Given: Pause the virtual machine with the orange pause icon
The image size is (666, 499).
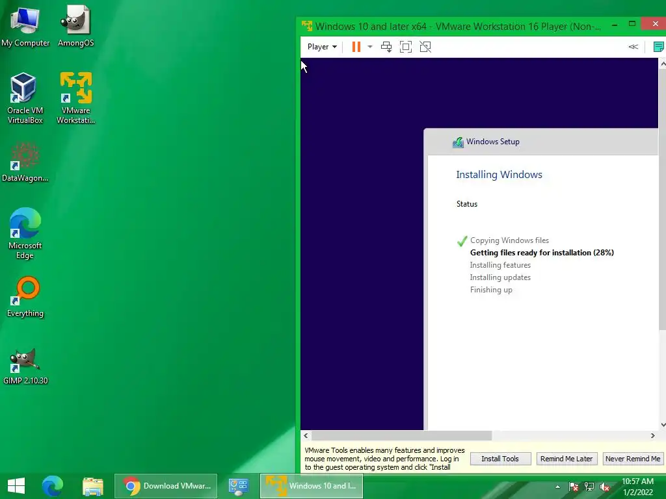Looking at the screenshot, I should tap(356, 47).
